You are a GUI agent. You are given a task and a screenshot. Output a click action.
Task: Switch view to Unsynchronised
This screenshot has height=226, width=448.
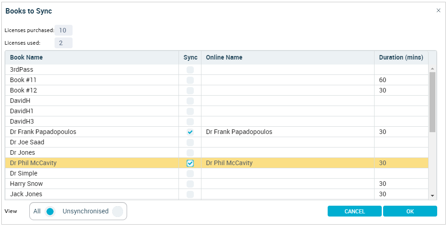point(118,212)
